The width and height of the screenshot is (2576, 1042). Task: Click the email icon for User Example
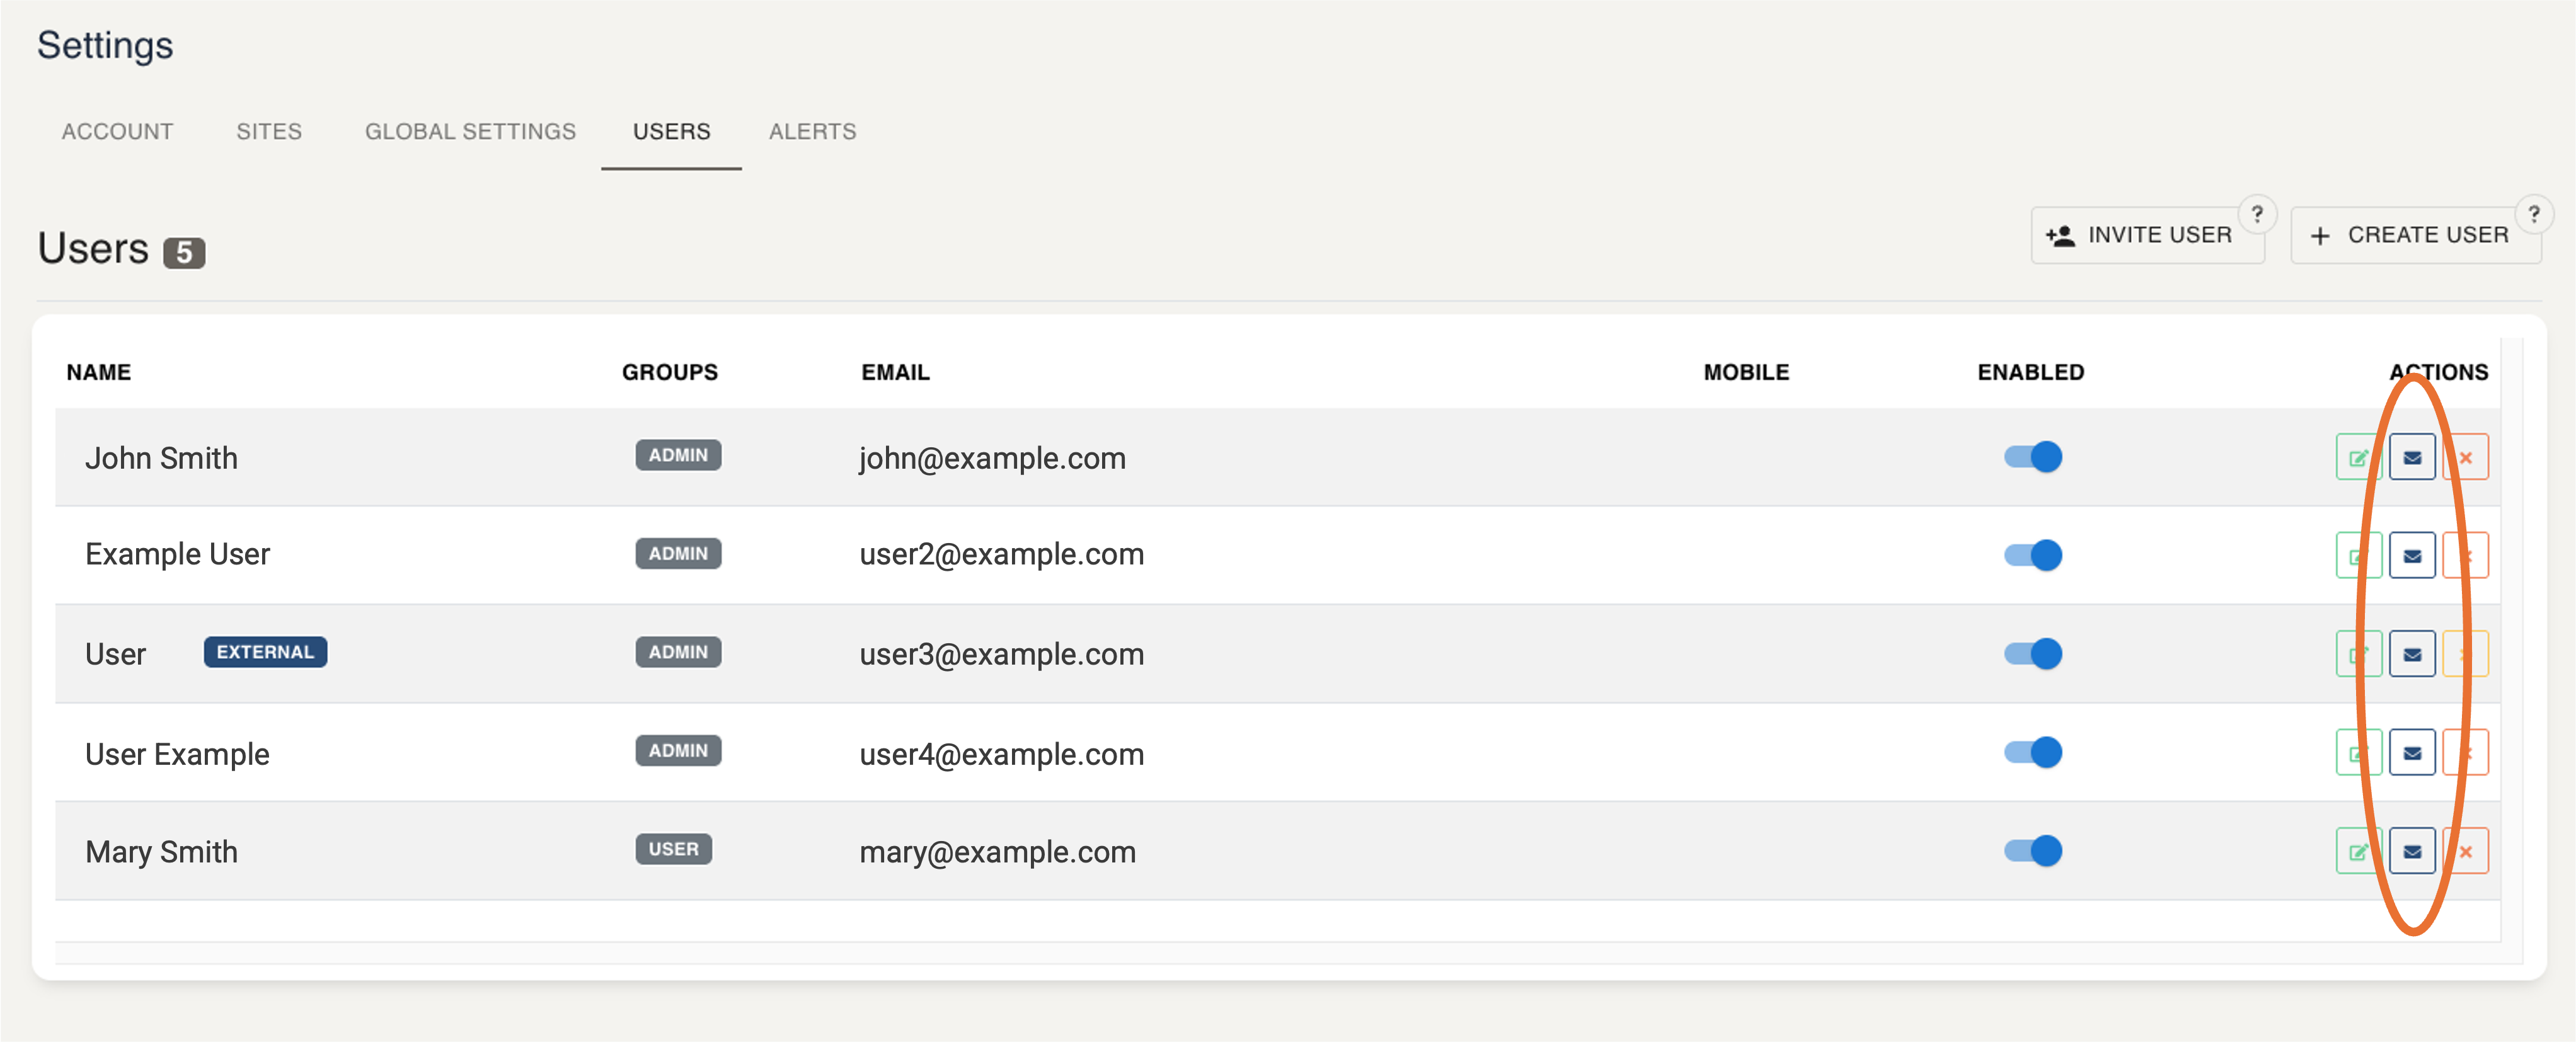pos(2412,753)
